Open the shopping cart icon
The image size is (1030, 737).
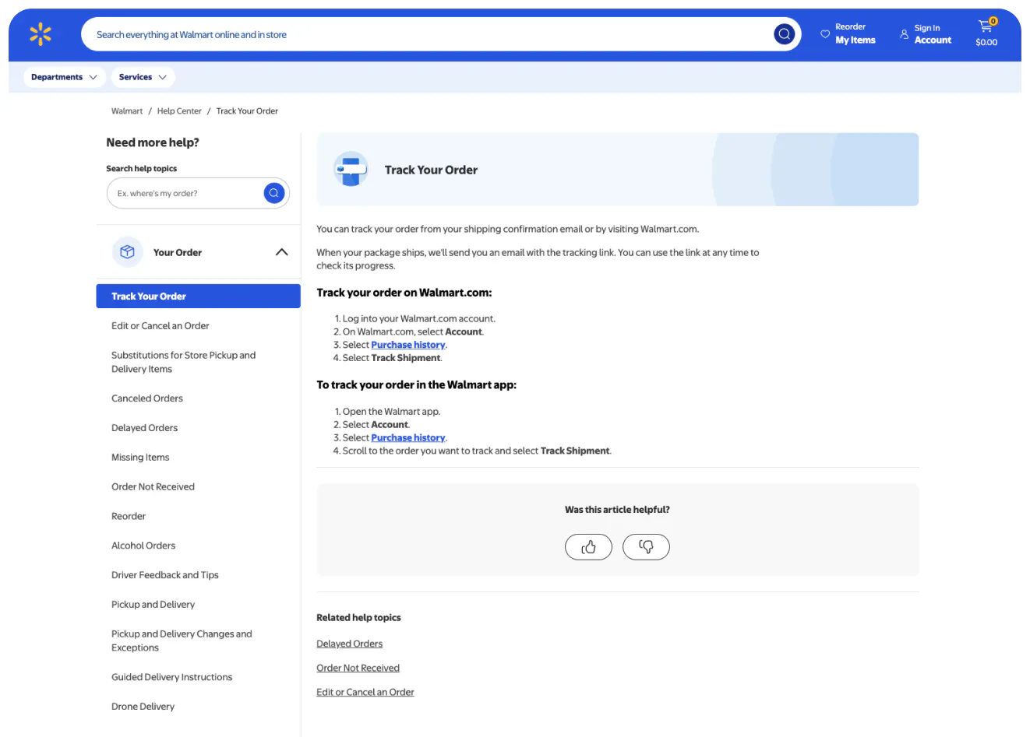click(x=986, y=26)
